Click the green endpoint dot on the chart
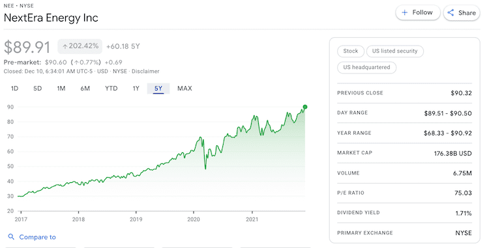The height and width of the screenshot is (248, 489). [305, 107]
